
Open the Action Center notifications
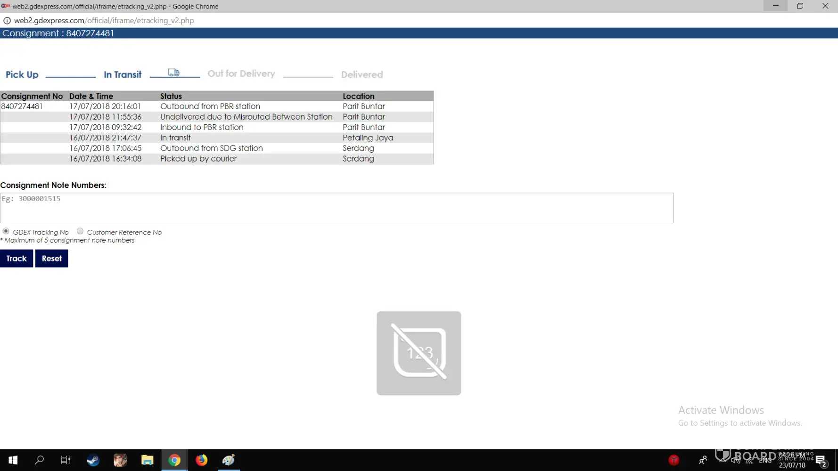pyautogui.click(x=821, y=461)
